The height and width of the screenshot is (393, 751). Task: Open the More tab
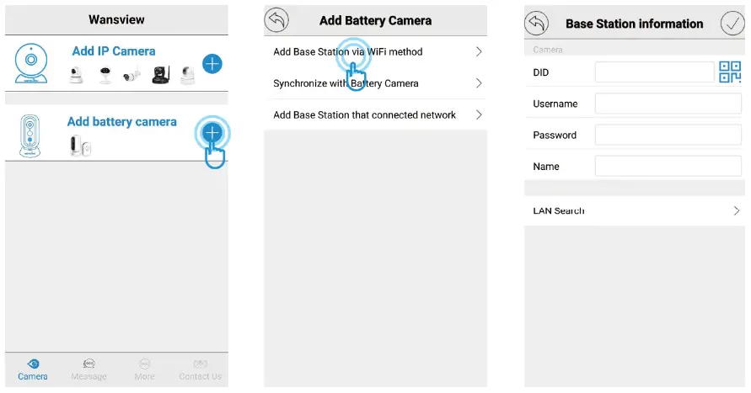tap(144, 369)
